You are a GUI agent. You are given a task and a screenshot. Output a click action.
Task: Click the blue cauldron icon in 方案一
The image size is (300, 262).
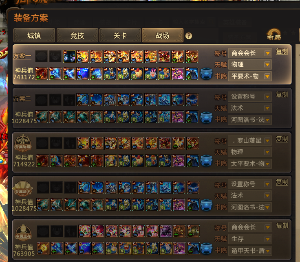tap(206, 74)
